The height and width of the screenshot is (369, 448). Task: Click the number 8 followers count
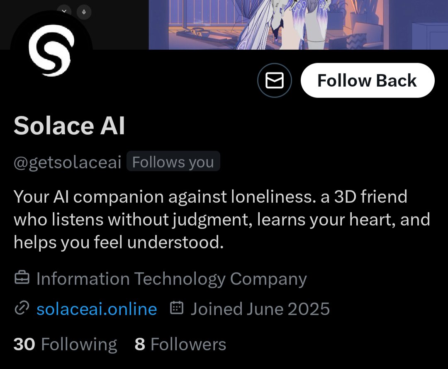click(x=140, y=344)
